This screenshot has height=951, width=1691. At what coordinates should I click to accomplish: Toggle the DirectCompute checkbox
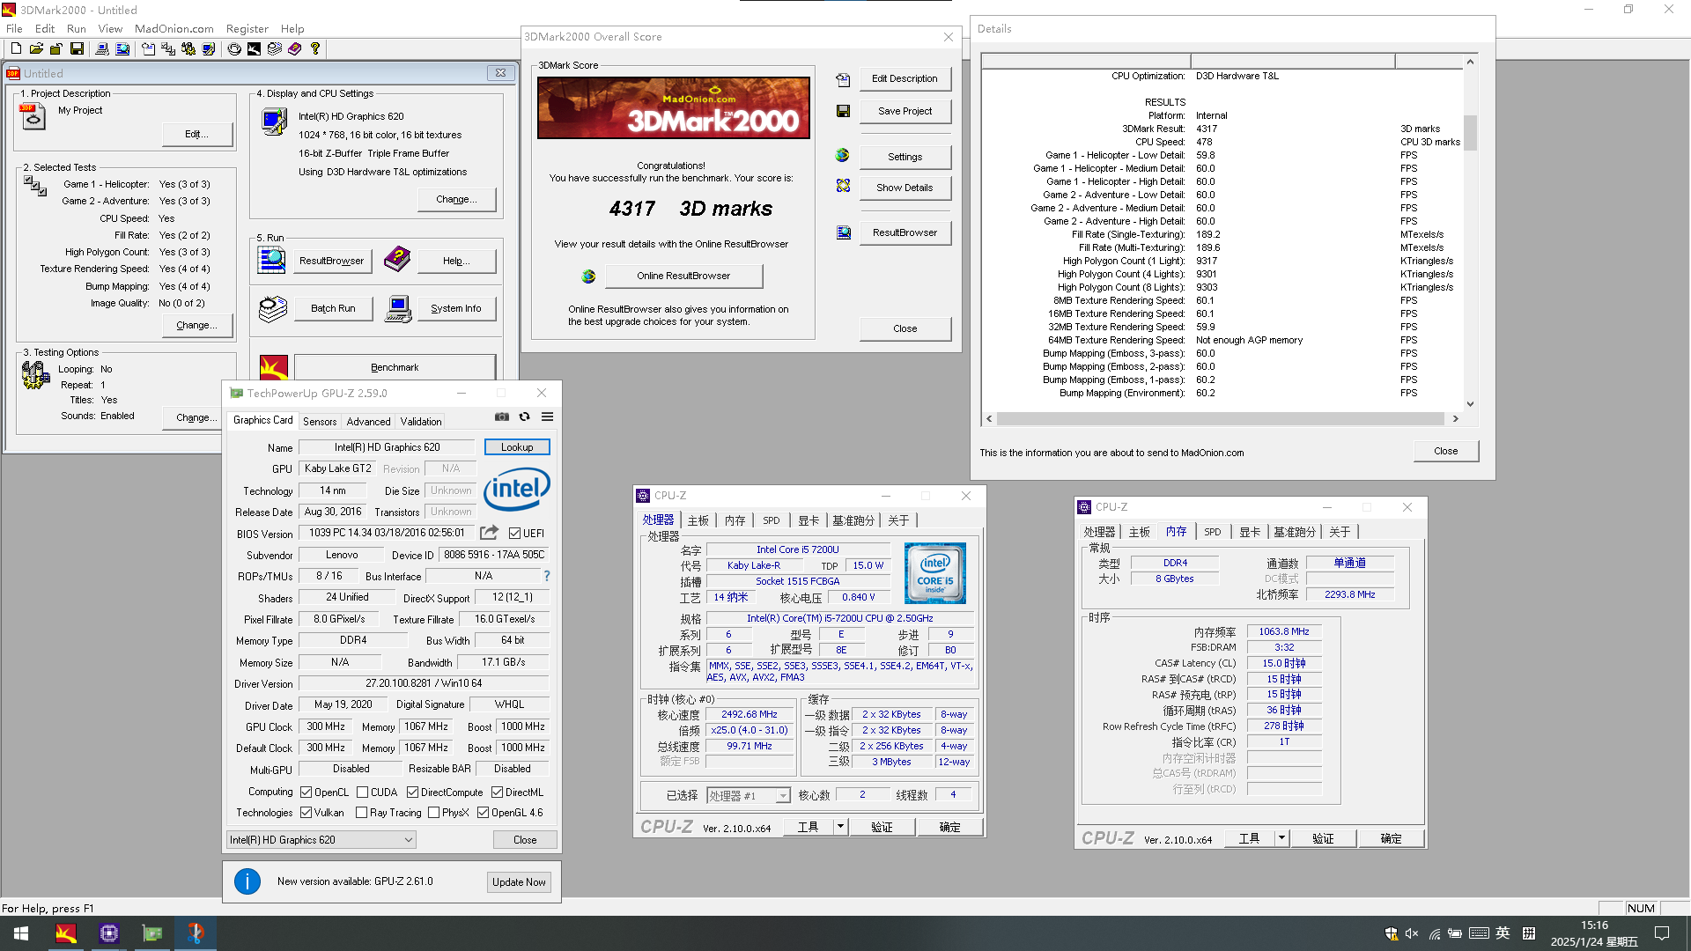412,792
